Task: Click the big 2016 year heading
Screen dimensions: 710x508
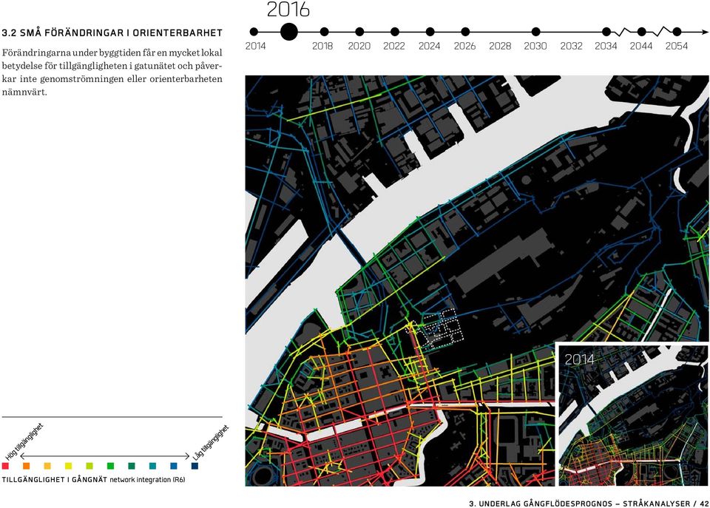Action: coord(288,10)
